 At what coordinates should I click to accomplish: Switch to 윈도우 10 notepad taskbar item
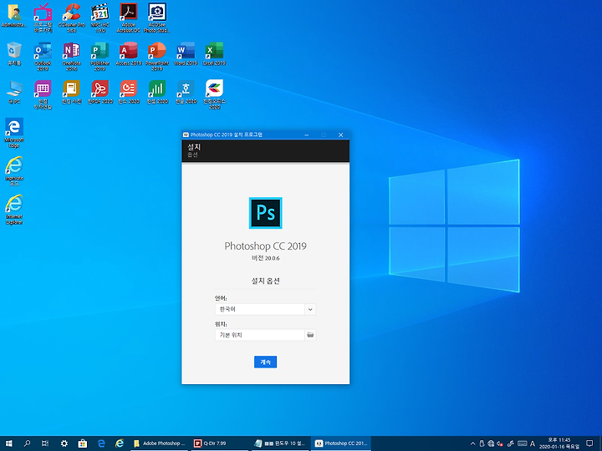click(x=280, y=443)
